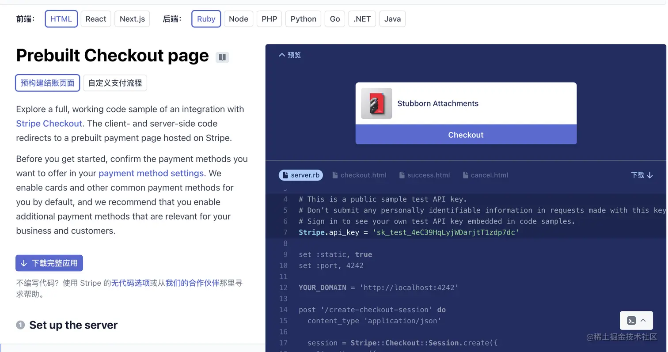Open the Stripe Checkout link
Viewport: 668px width, 352px height.
[49, 124]
